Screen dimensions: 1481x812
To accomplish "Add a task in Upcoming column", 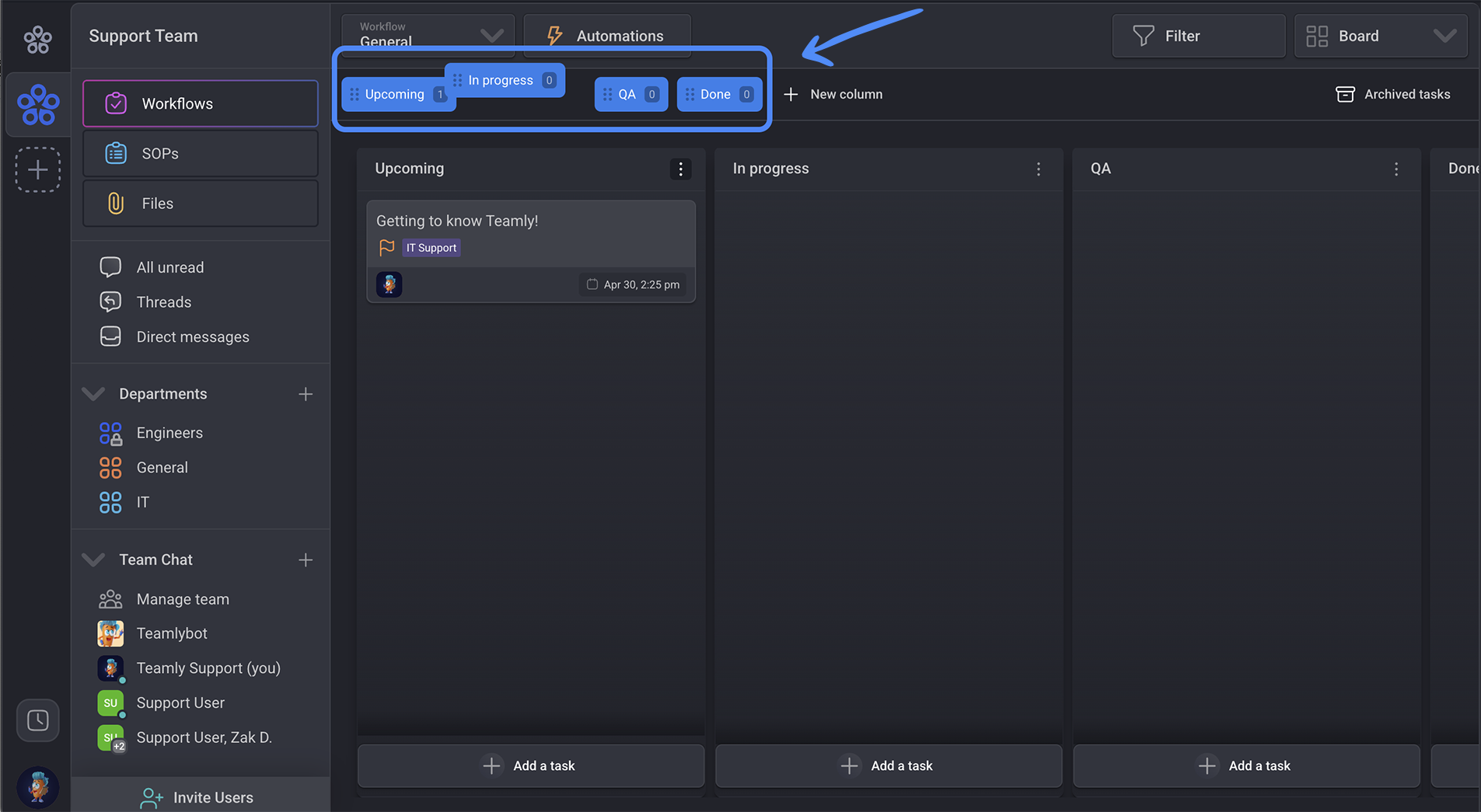I will point(531,765).
